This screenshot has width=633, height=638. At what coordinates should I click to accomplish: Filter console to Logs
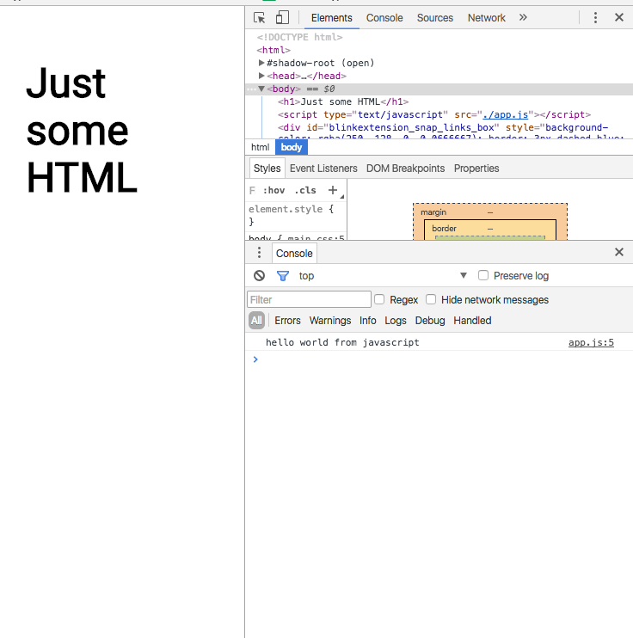coord(396,321)
